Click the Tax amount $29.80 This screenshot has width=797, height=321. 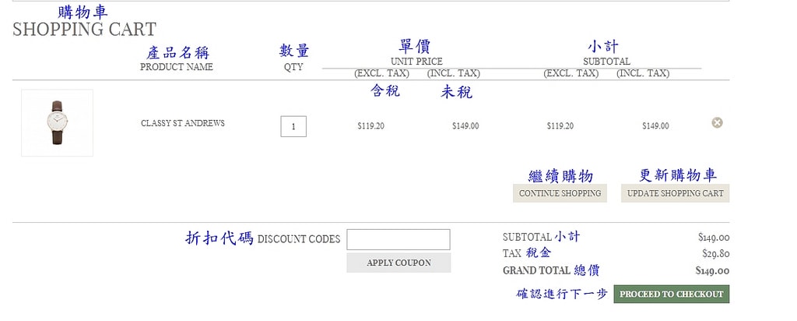tap(715, 254)
